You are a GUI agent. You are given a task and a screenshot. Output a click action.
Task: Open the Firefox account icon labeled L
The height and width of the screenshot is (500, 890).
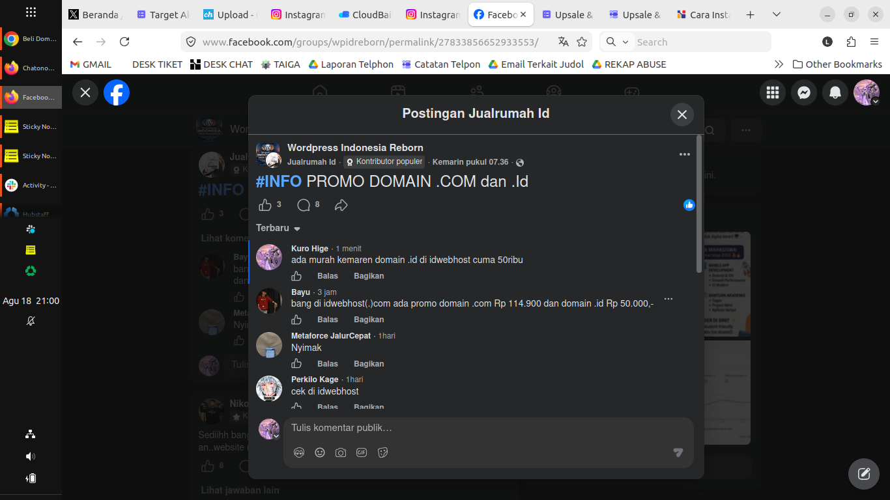[x=827, y=42]
